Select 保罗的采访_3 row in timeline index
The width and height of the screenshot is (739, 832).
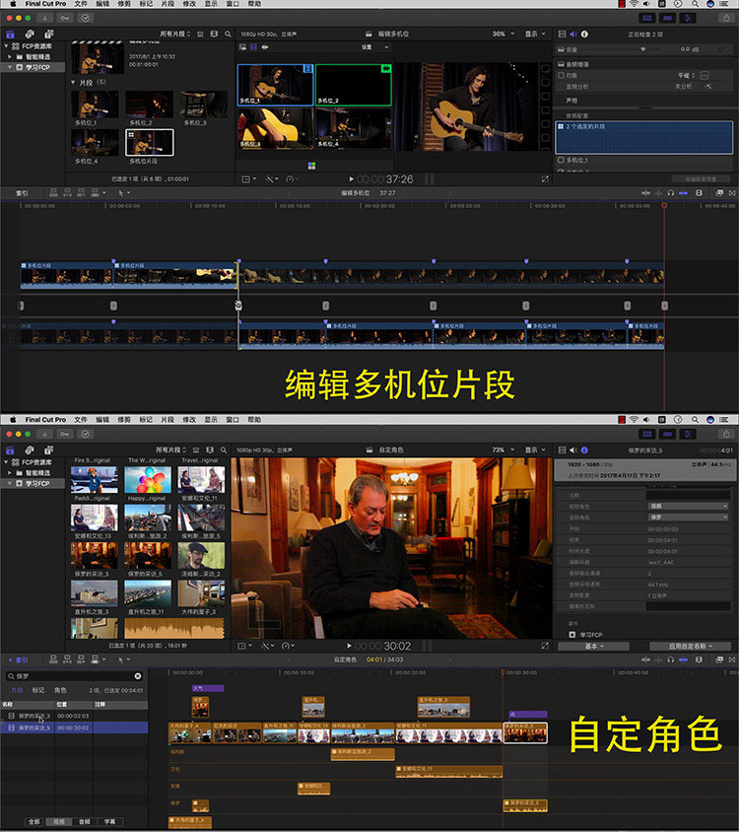[74, 716]
